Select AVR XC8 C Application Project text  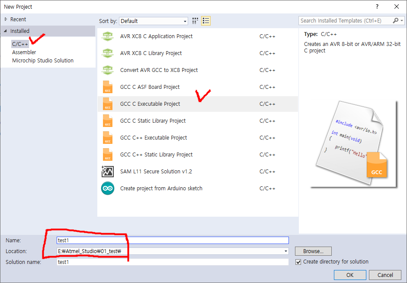point(156,36)
